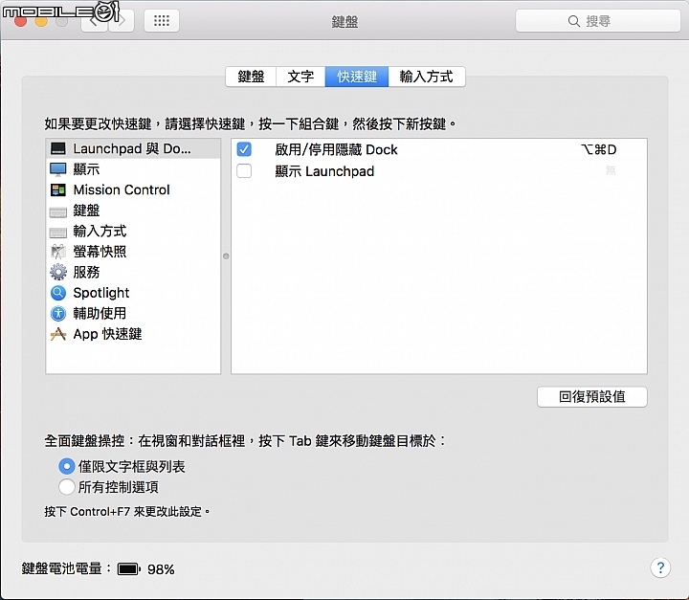Screen dimensions: 689x600
Task: Click the 啟用/停用隱藏 Dock label
Action: click(x=336, y=150)
